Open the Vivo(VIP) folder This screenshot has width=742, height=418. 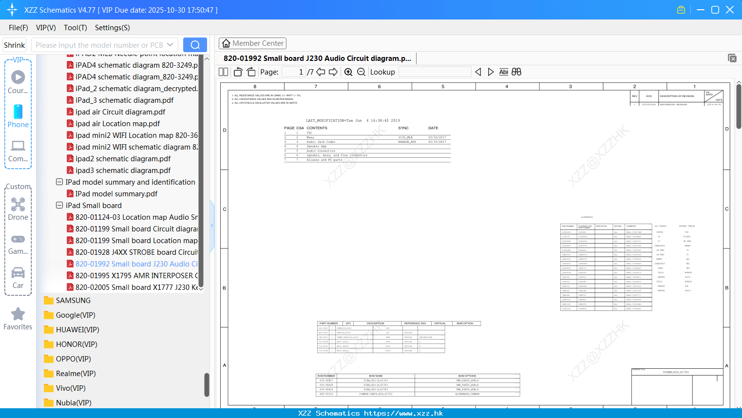pyautogui.click(x=65, y=388)
